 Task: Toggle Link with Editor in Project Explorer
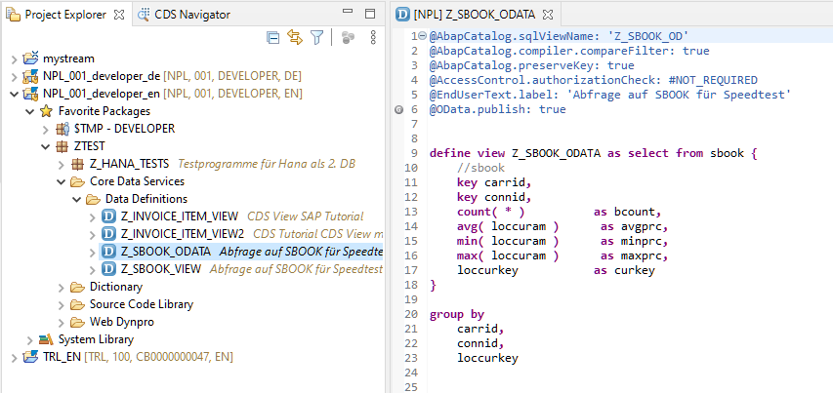pyautogui.click(x=294, y=37)
